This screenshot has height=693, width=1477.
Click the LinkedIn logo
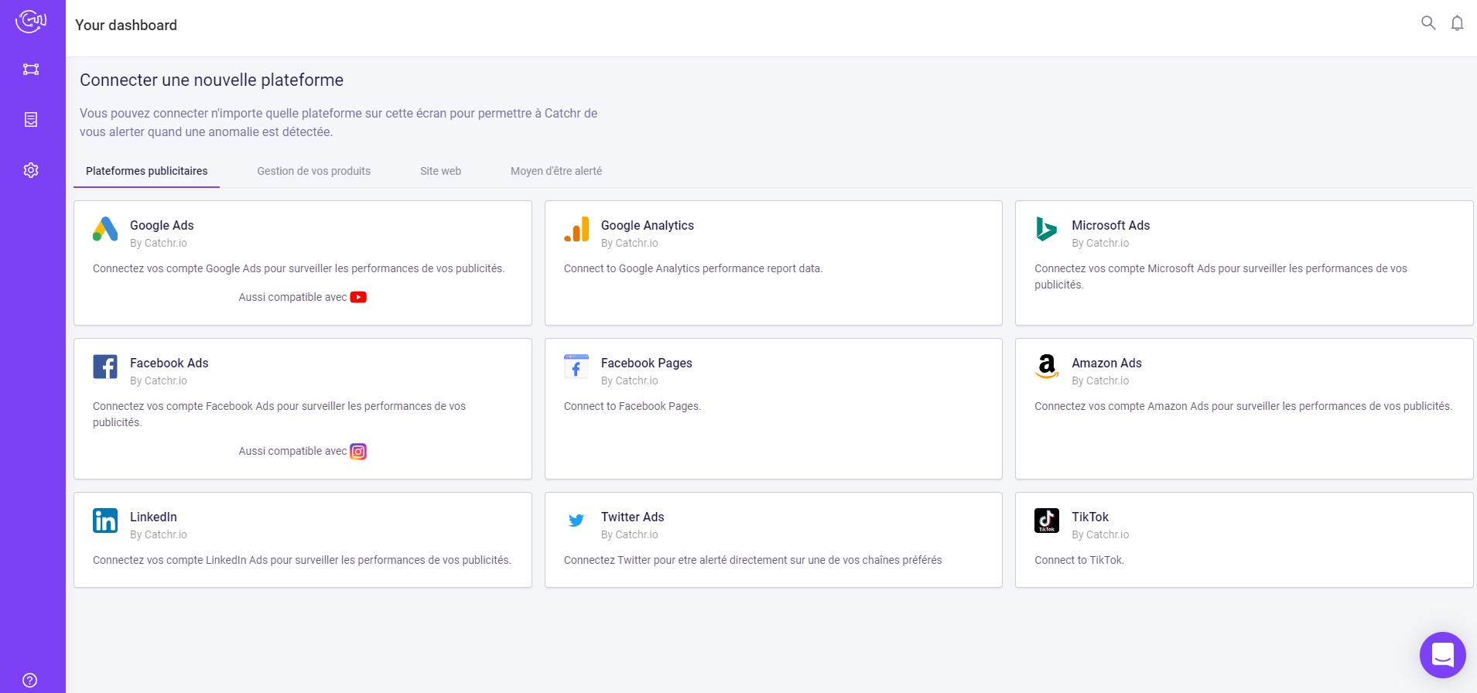pos(105,521)
